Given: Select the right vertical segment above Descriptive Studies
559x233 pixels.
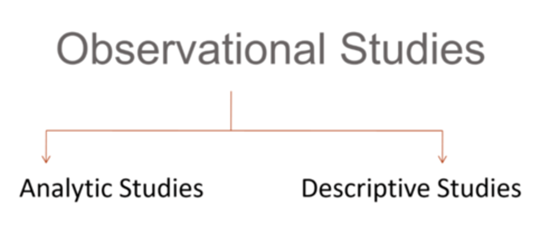Looking at the screenshot, I should [442, 144].
